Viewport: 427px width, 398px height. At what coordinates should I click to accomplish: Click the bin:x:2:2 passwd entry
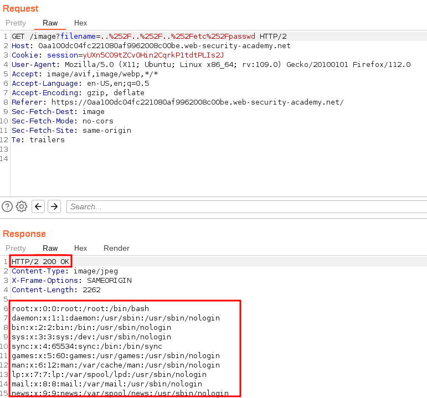point(91,328)
